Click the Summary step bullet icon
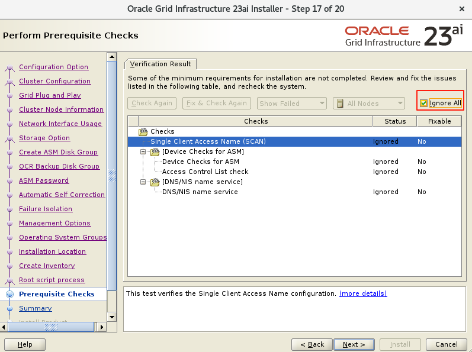This screenshot has height=352, width=472. coord(9,309)
